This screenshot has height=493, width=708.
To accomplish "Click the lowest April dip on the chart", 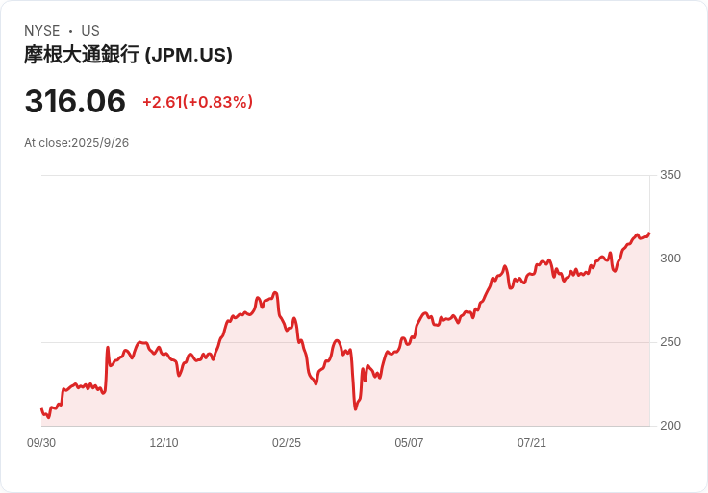I will [355, 408].
